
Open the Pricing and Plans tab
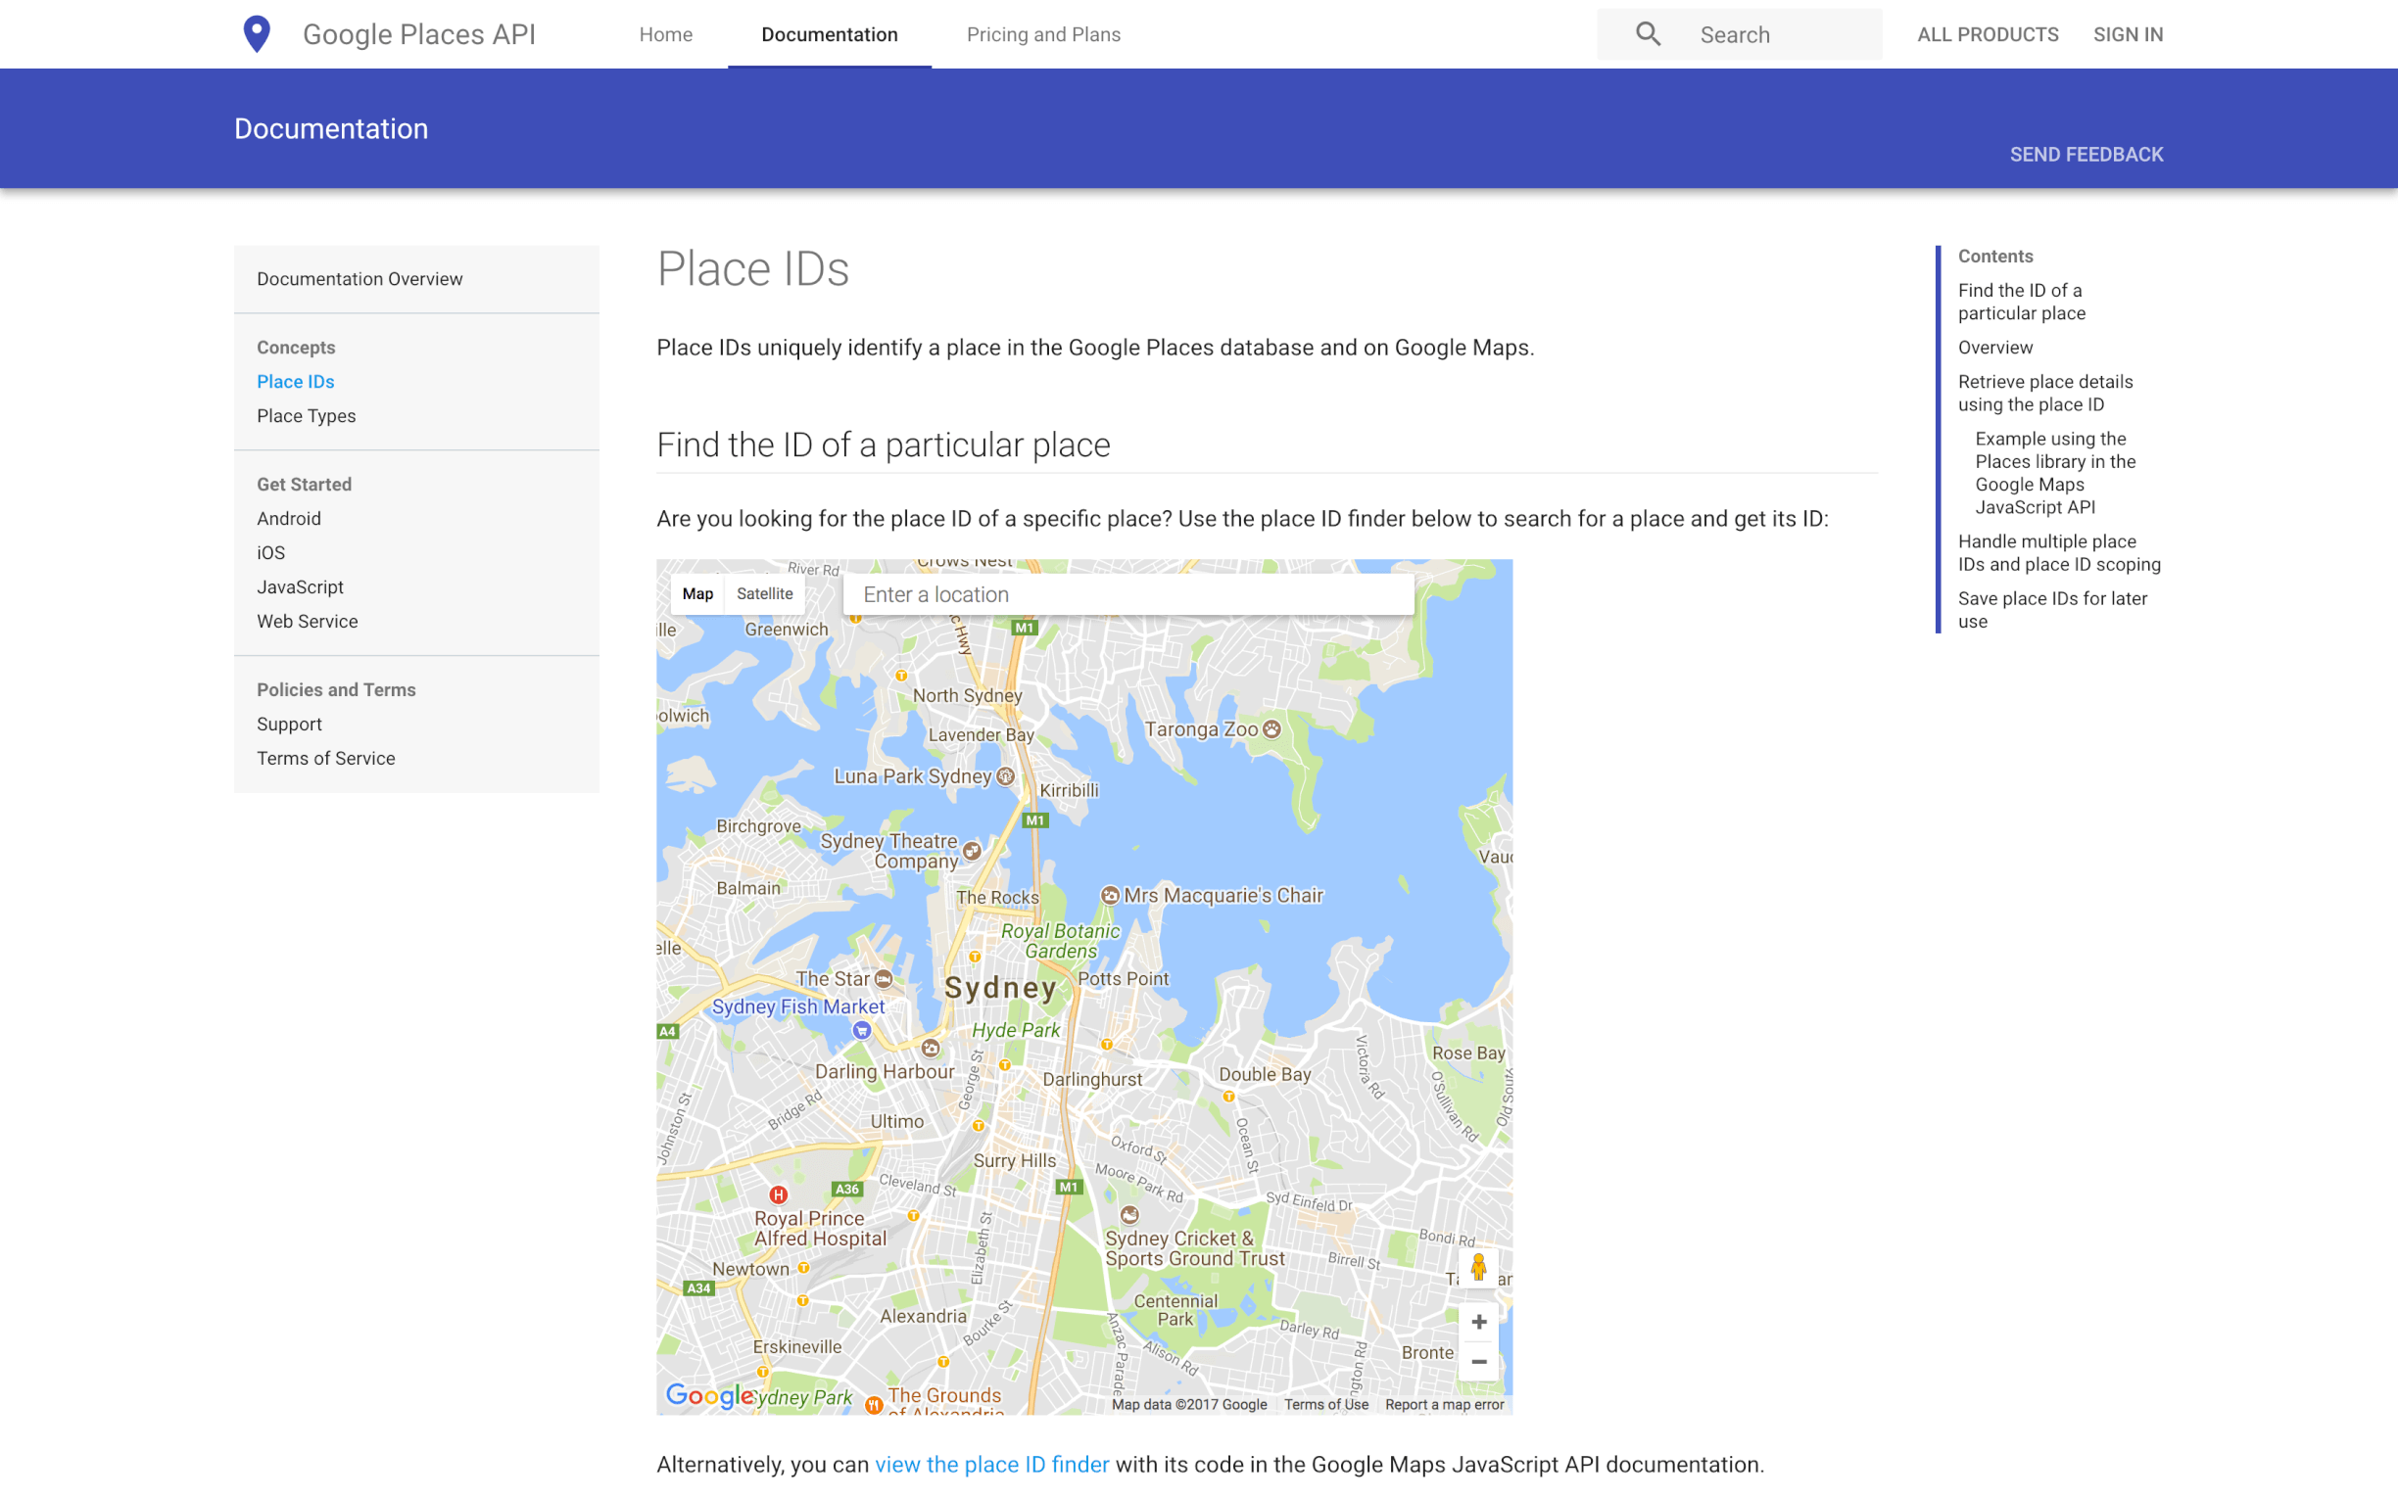pyautogui.click(x=1043, y=34)
